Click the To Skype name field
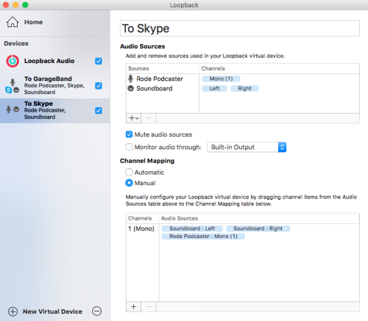The width and height of the screenshot is (368, 321). pos(240,29)
